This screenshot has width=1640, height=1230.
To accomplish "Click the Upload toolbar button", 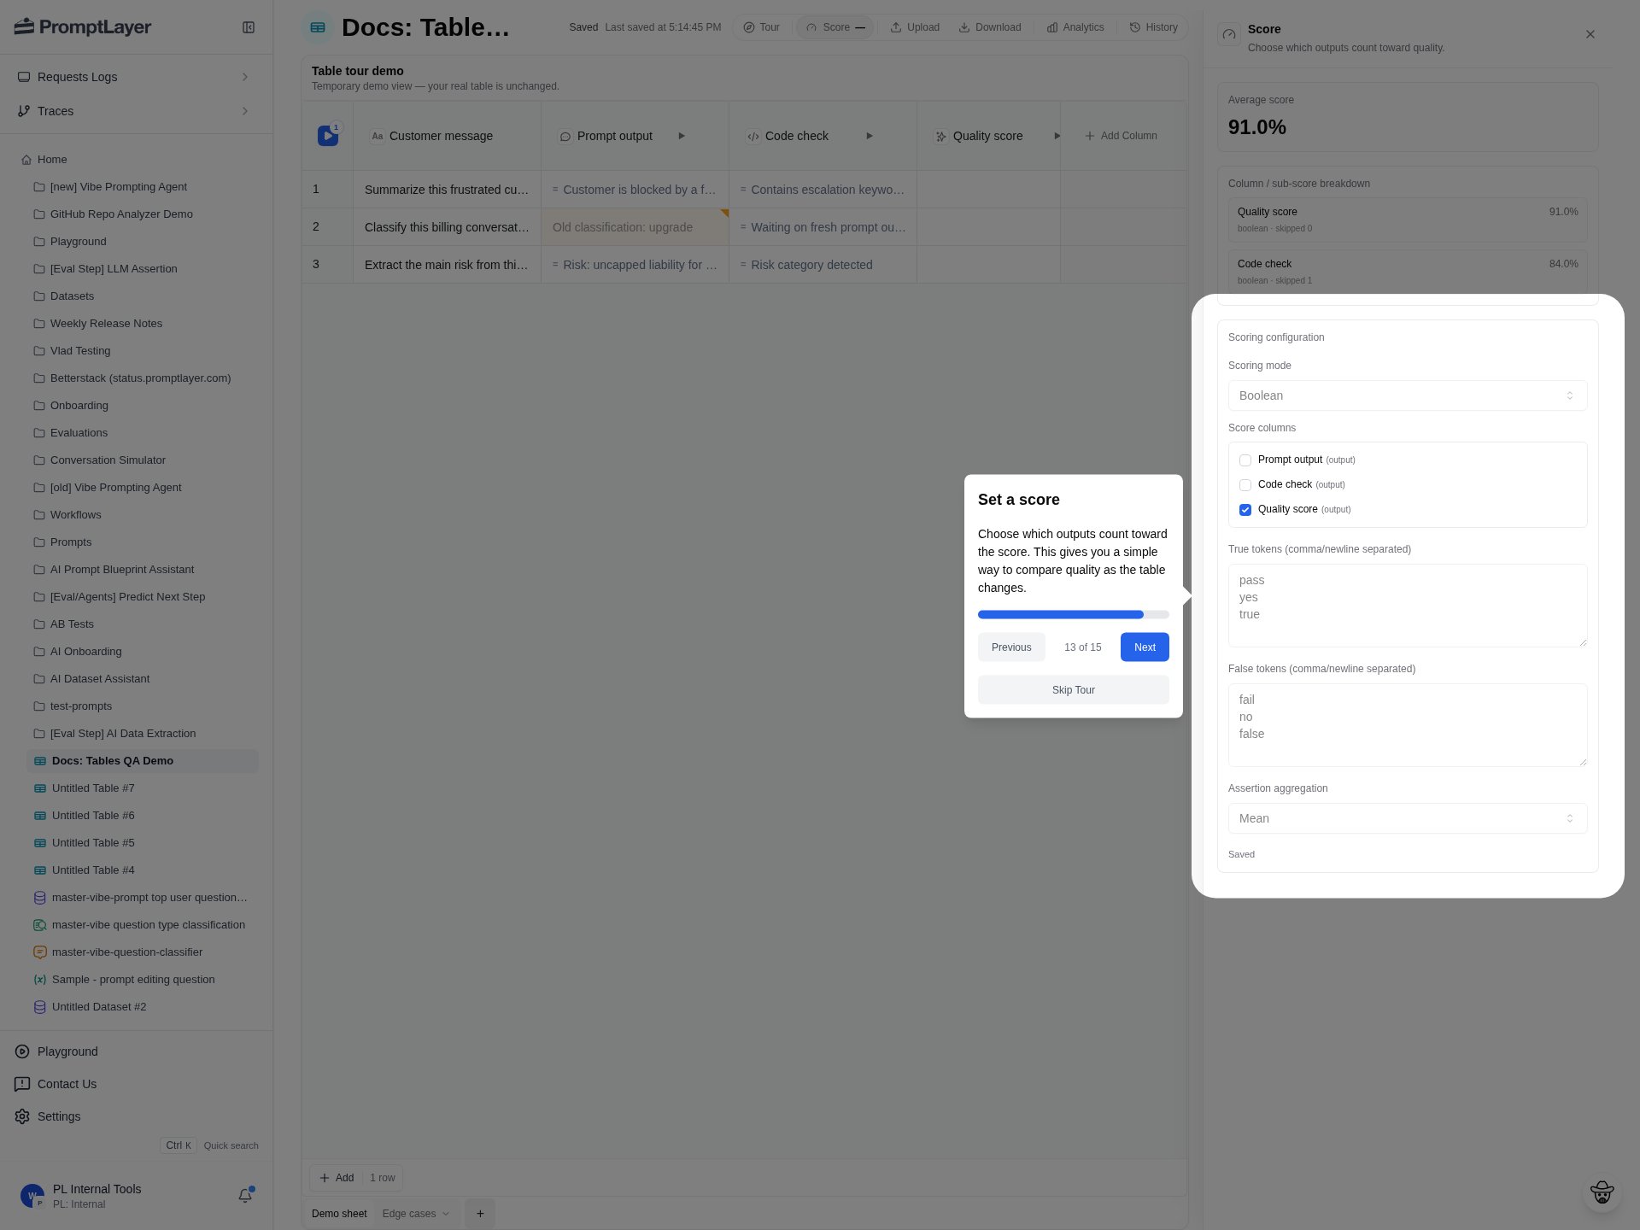I will click(x=915, y=27).
